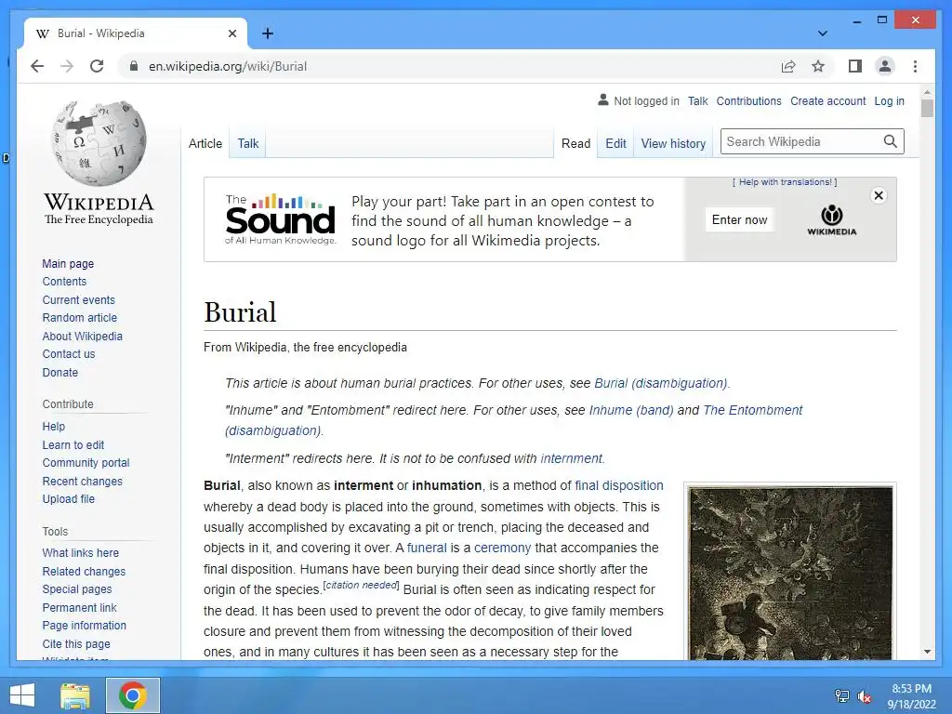The image size is (952, 714).
Task: Open the Help sidebar link
Action: pyautogui.click(x=53, y=426)
